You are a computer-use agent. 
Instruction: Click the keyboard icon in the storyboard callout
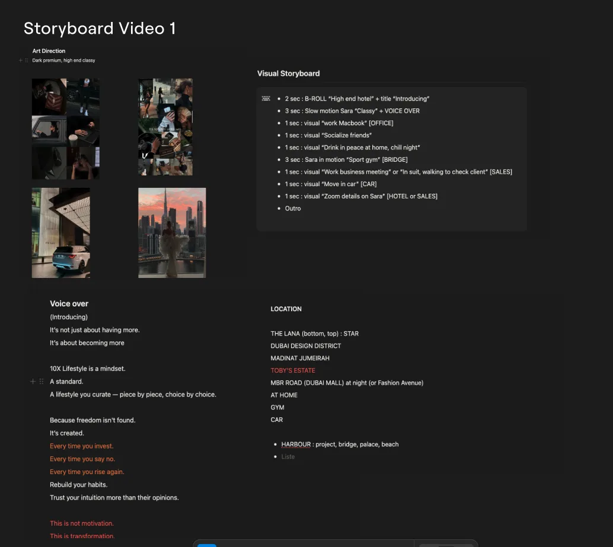(x=266, y=98)
